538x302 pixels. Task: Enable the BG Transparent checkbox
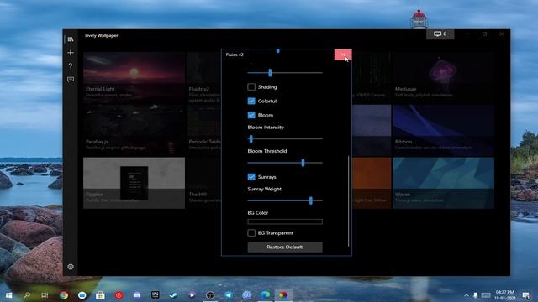(x=251, y=233)
